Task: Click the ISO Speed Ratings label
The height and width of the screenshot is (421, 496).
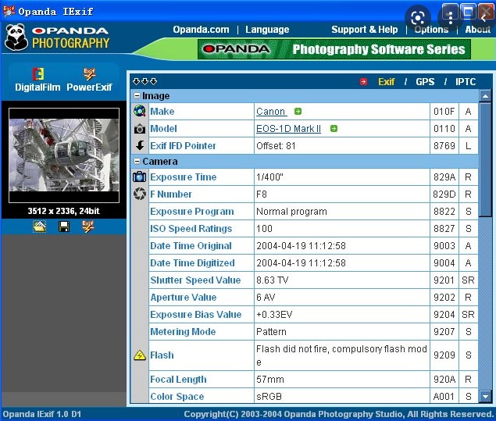Action: pos(191,228)
